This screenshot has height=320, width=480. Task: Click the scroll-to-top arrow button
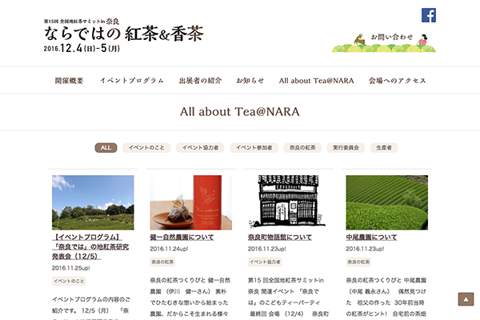(466, 299)
